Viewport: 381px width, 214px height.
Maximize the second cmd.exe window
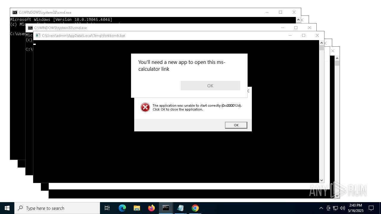pyautogui.click(x=296, y=28)
